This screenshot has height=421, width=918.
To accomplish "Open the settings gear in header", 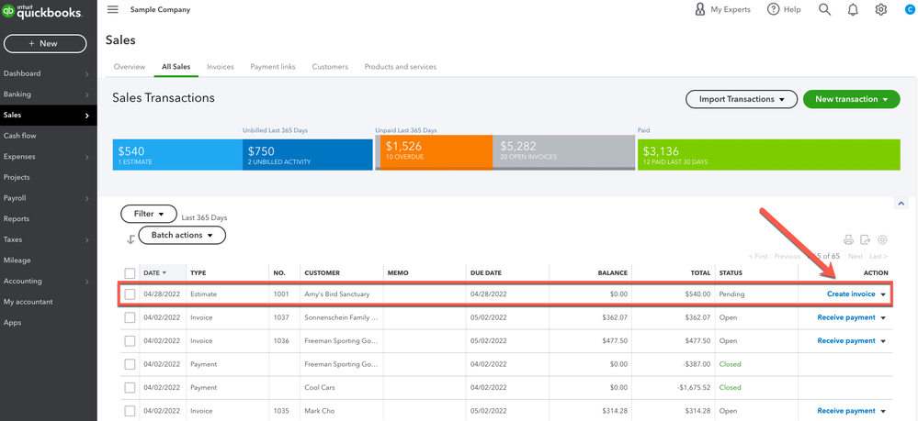I will click(x=881, y=9).
